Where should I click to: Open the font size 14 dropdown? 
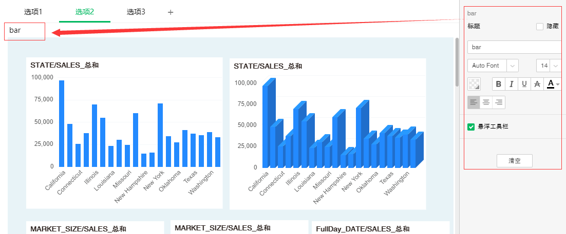coord(549,66)
